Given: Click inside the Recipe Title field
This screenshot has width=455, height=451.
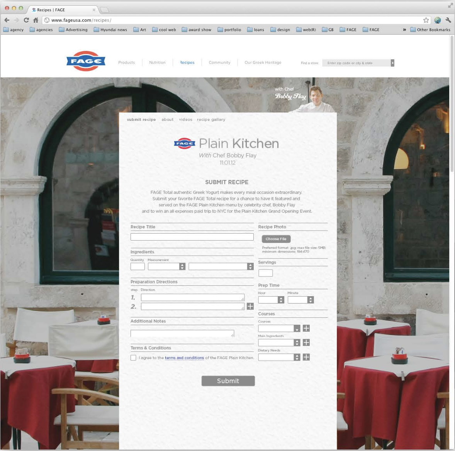Looking at the screenshot, I should pyautogui.click(x=192, y=236).
